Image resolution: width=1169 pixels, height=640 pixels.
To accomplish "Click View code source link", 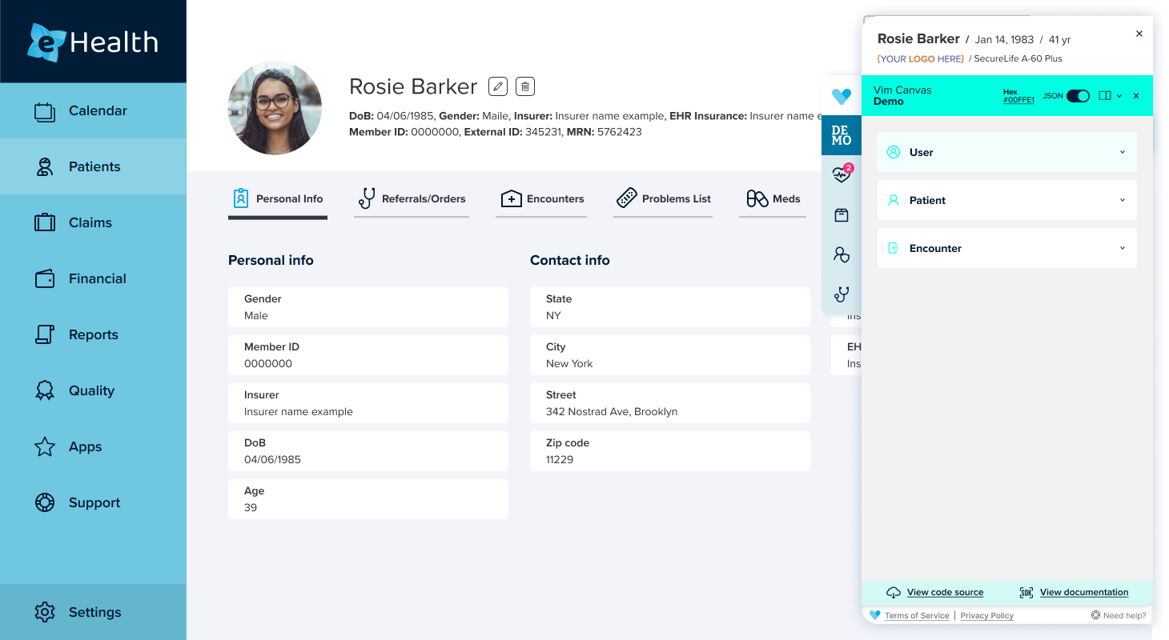I will pos(945,593).
